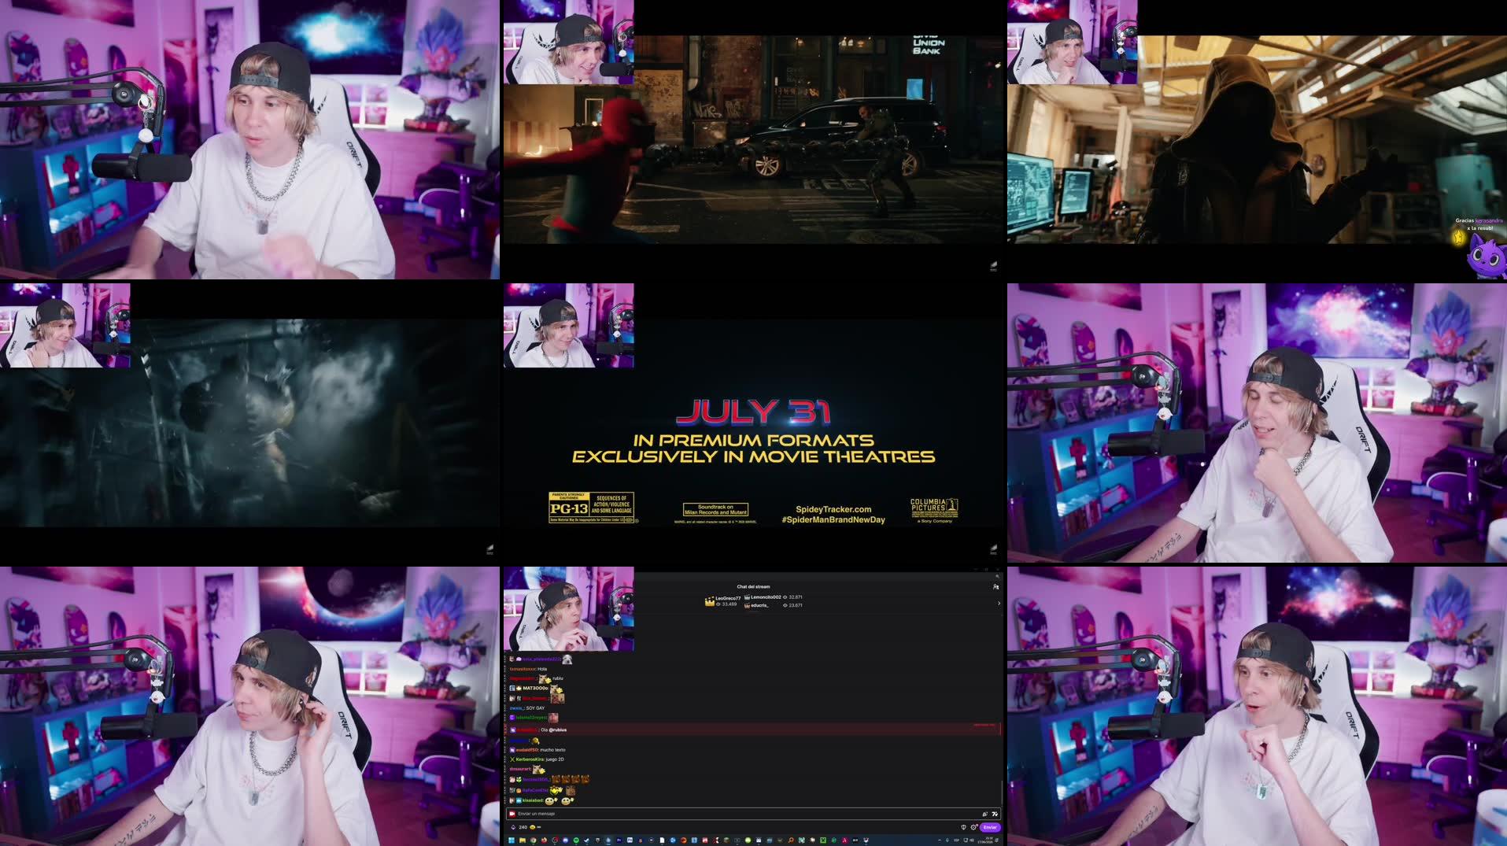Viewport: 1507px width, 846px height.
Task: Open the red Adobe icon on taskbar
Action: click(x=844, y=840)
